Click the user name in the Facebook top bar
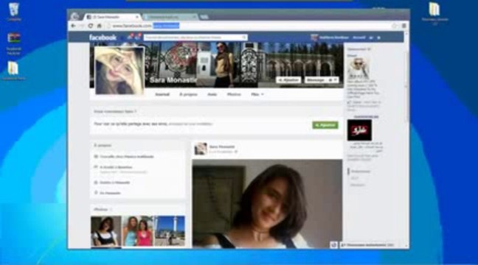478x265 pixels. tap(334, 38)
